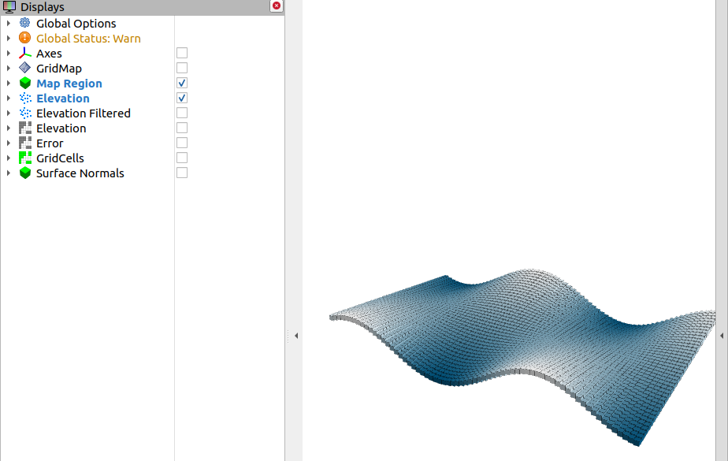728x461 pixels.
Task: Disable the Map Region checkbox
Action: click(181, 83)
